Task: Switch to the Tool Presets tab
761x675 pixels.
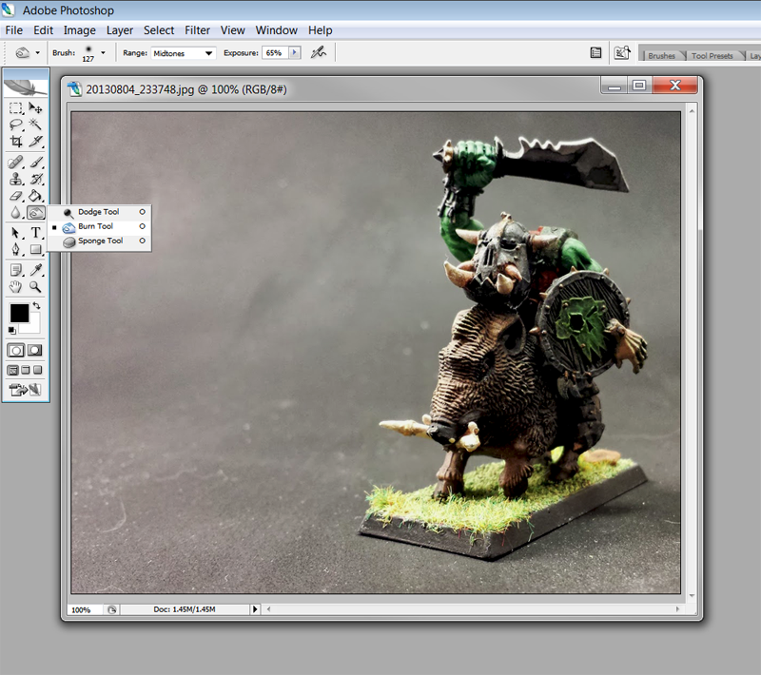Action: pos(712,56)
